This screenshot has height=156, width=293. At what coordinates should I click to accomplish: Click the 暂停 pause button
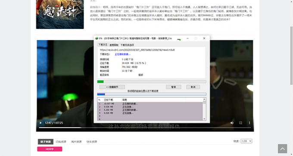pyautogui.click(x=174, y=87)
